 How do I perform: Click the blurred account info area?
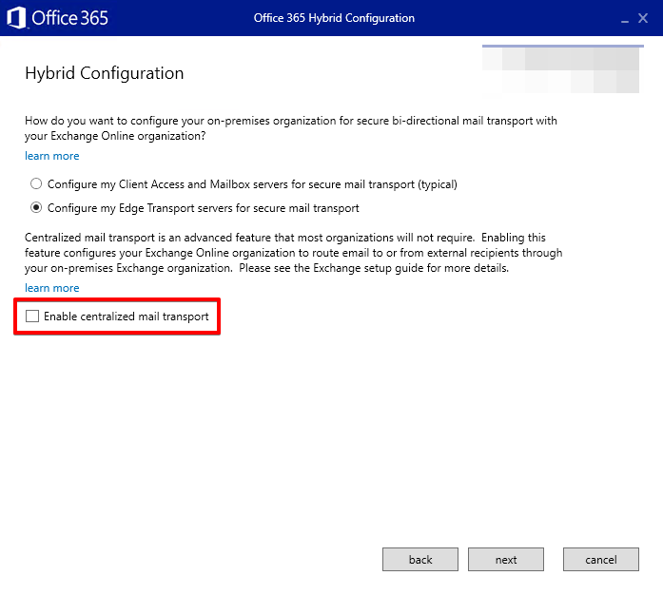(x=561, y=70)
